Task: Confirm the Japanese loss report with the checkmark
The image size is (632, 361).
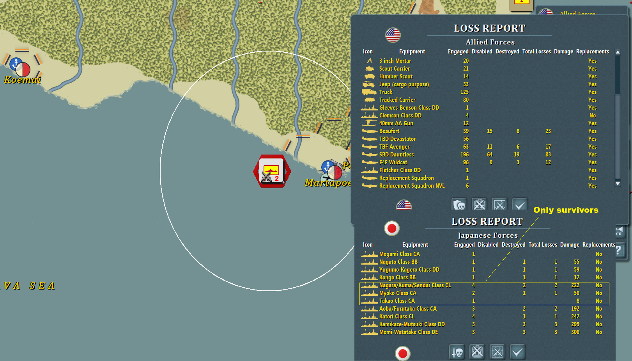Action: click(x=517, y=352)
